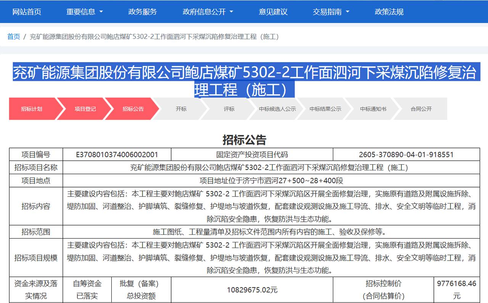The height and width of the screenshot is (303, 488).
Task: Click the 招标内容 label cell
Action: (x=36, y=206)
